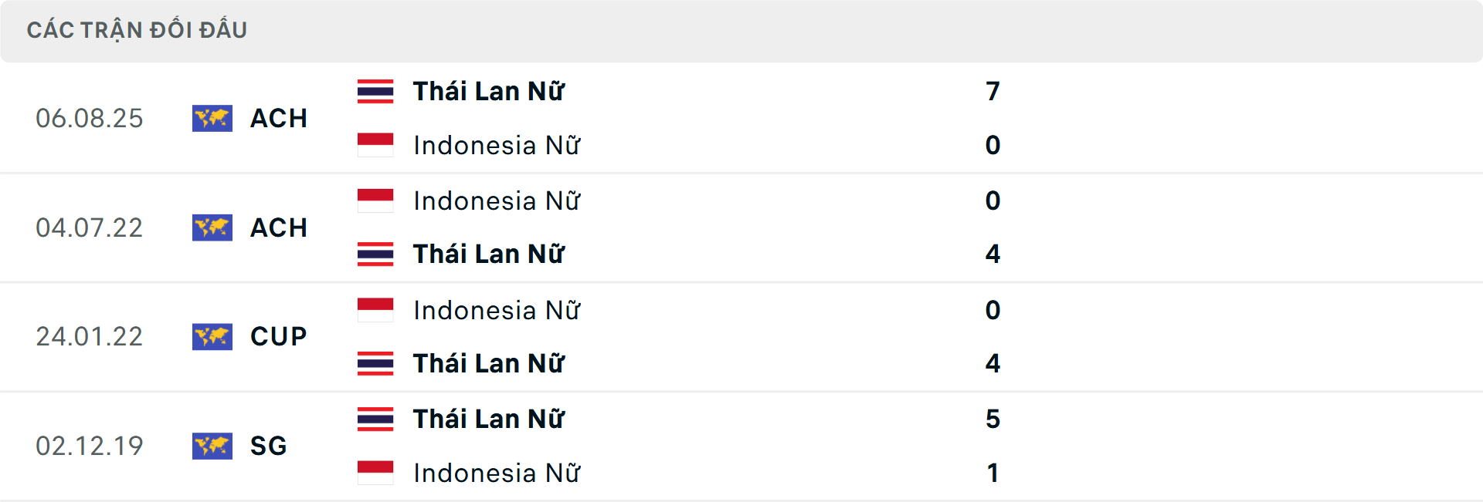Click the Thailand flag in the 24.01.22 match
Viewport: 1483px width, 502px height.
pyautogui.click(x=376, y=362)
